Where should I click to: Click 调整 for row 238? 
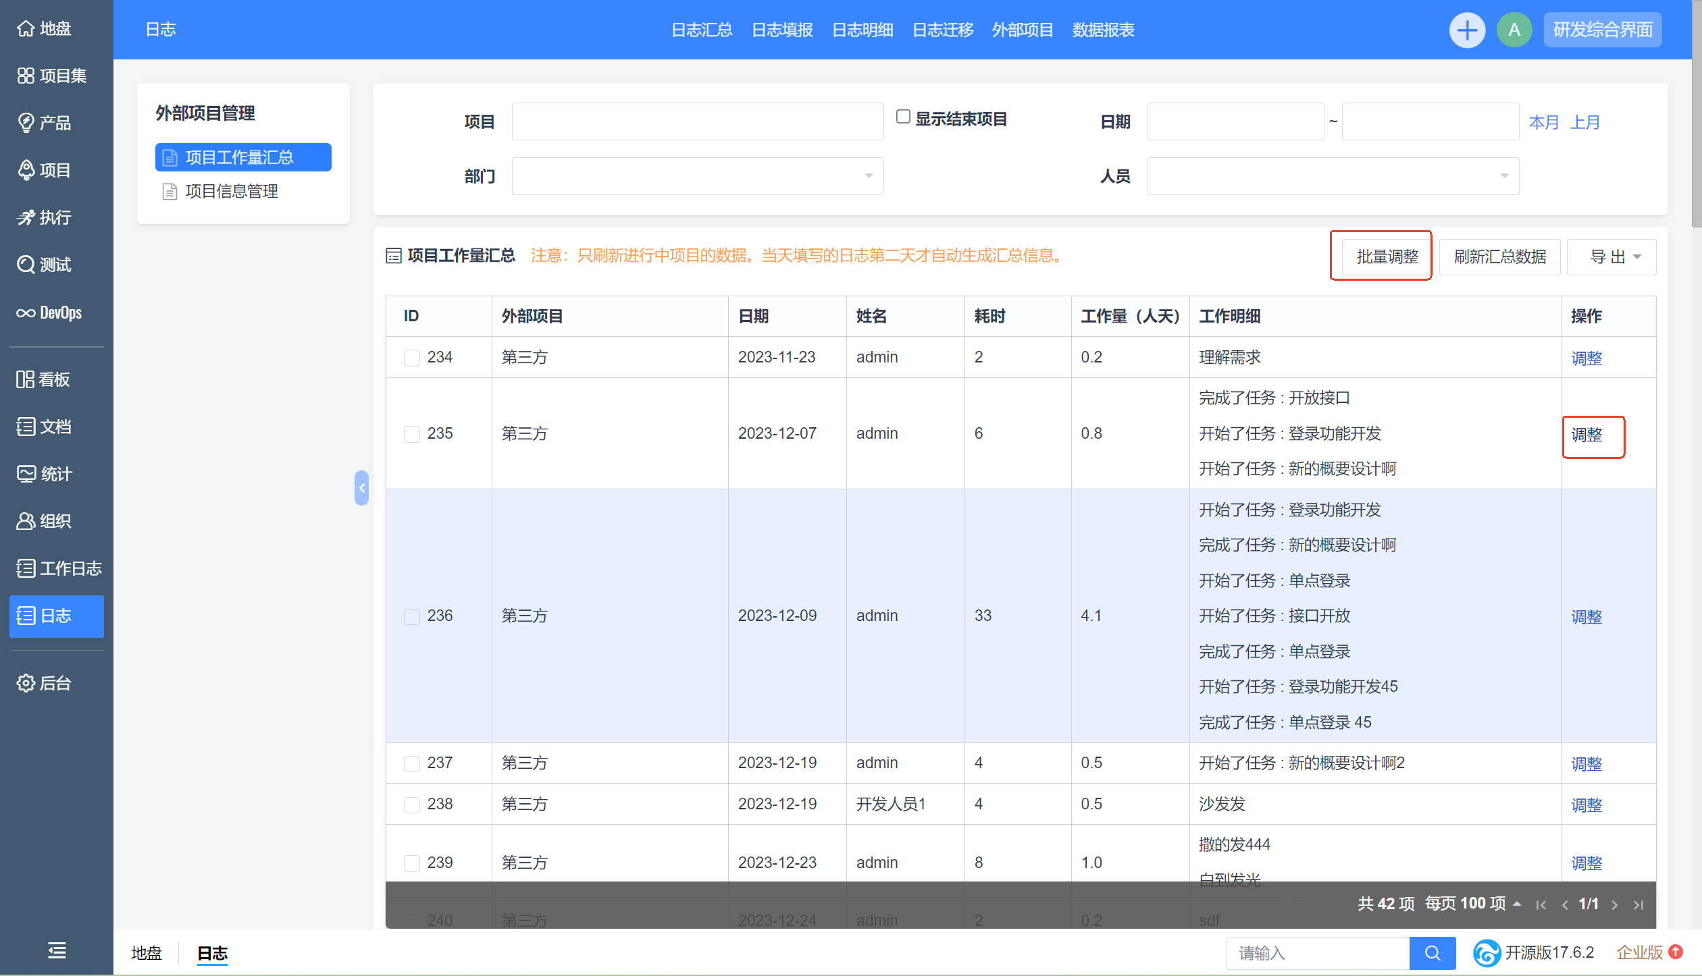[x=1587, y=805]
